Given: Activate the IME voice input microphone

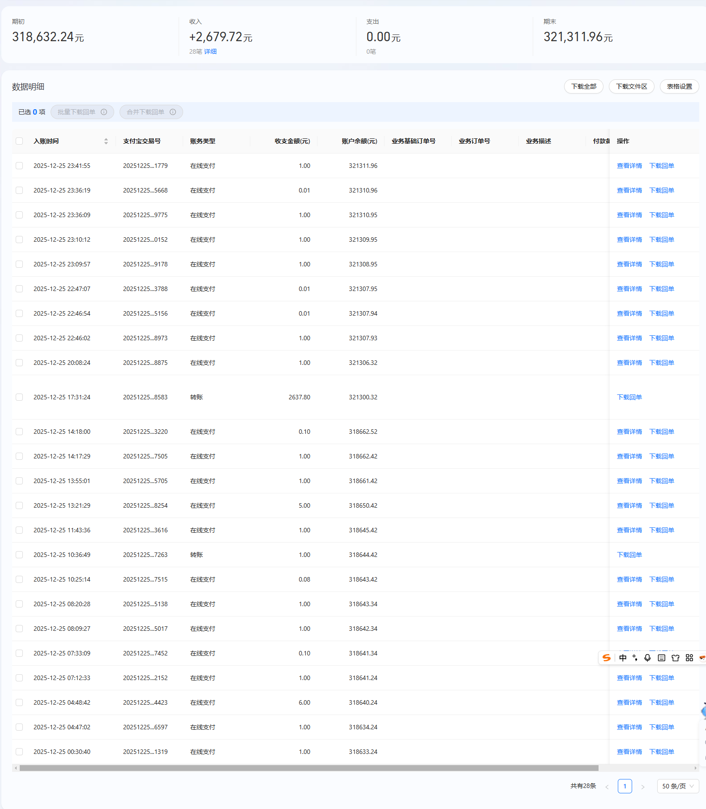Looking at the screenshot, I should [x=647, y=658].
